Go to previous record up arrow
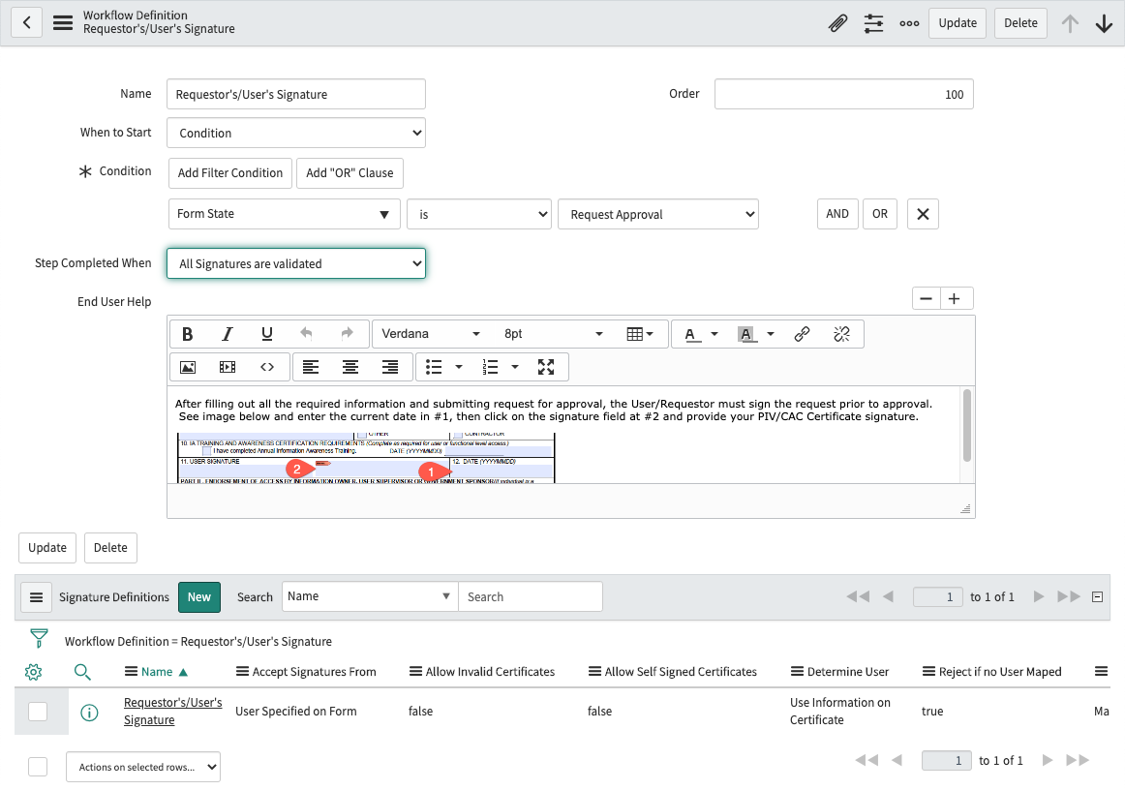 click(x=1070, y=23)
